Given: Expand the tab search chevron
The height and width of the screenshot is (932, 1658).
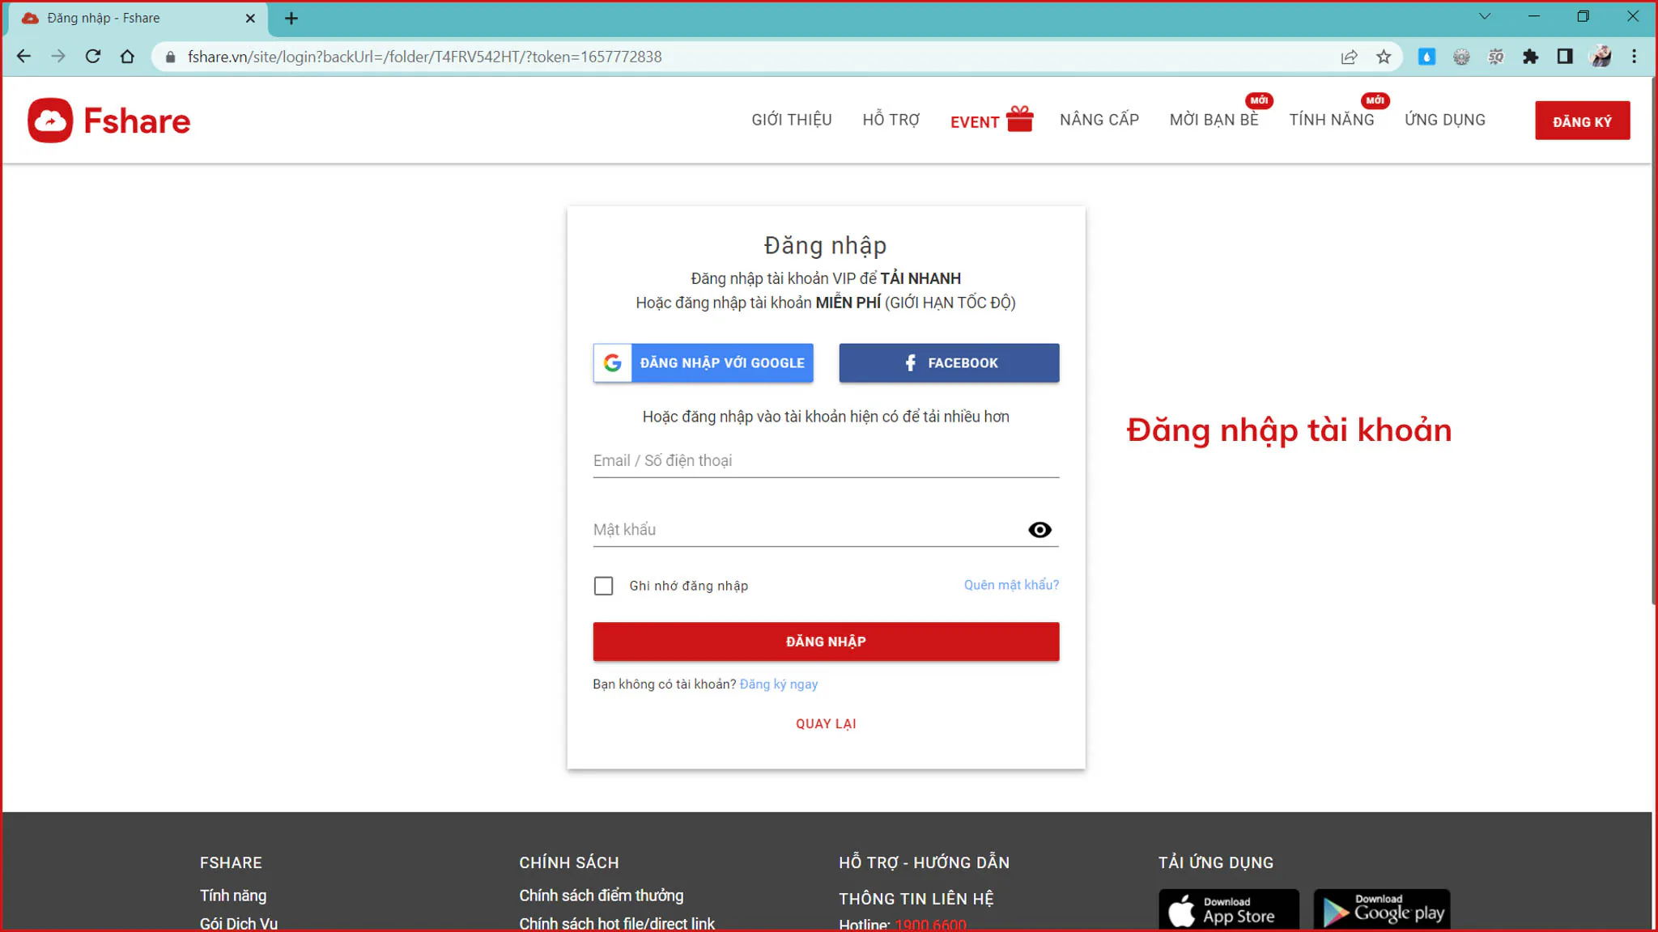Looking at the screenshot, I should [1485, 16].
